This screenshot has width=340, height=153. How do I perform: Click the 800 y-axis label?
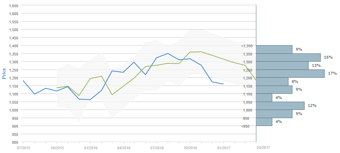(x=15, y=142)
